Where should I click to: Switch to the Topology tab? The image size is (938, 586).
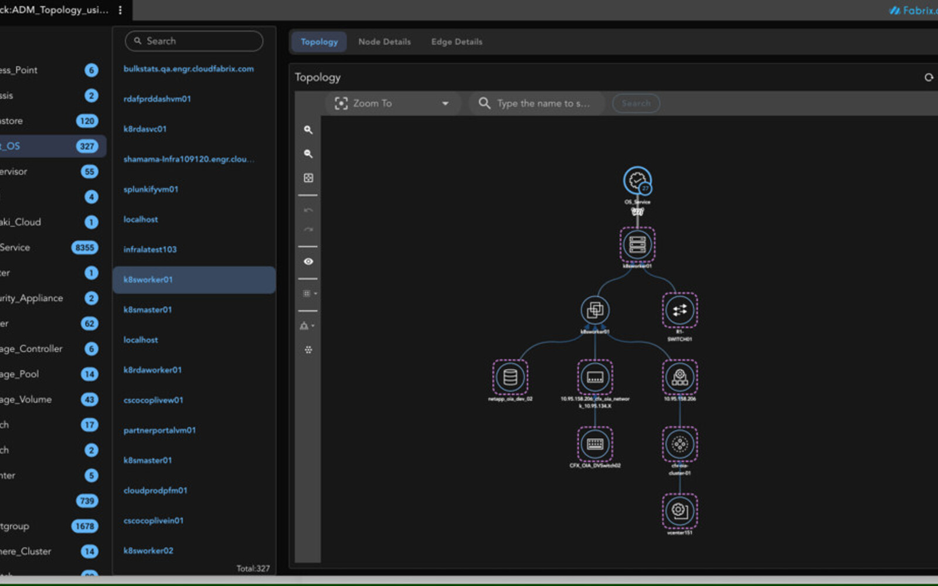pyautogui.click(x=319, y=42)
